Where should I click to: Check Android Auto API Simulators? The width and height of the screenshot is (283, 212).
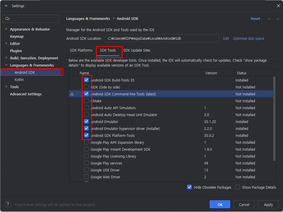click(x=86, y=108)
